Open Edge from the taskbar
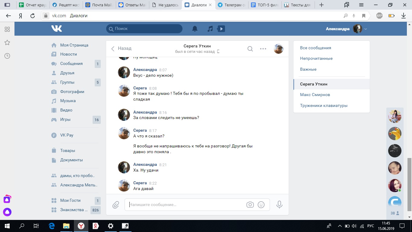 (52, 226)
